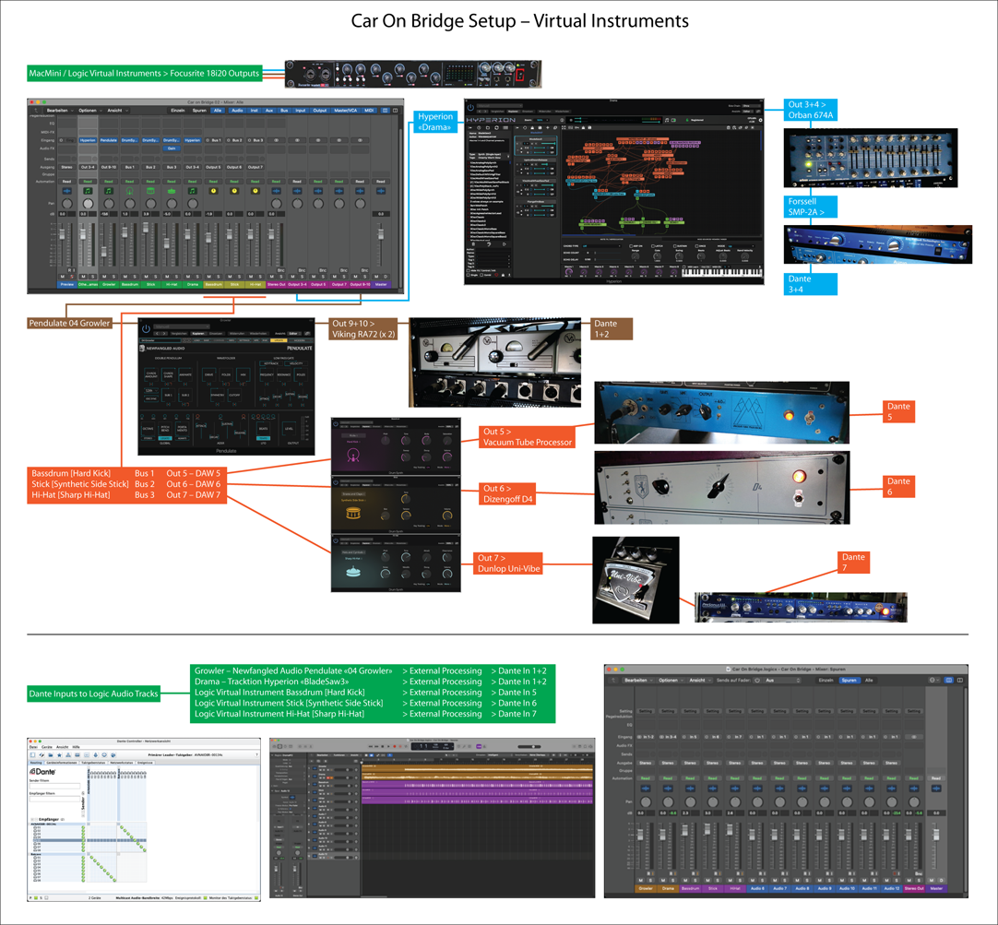998x925 pixels.
Task: Click the yellow Bassdrum aux channel icon
Action: [213, 191]
